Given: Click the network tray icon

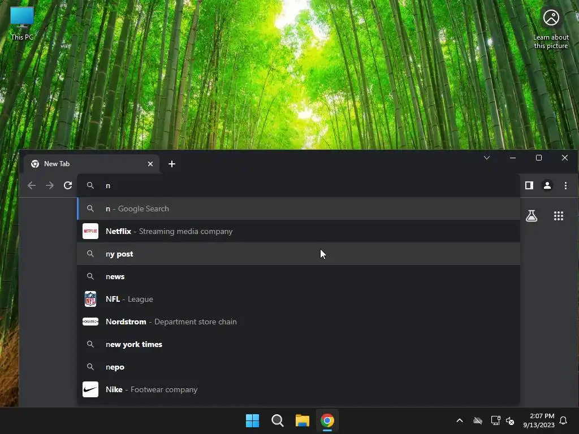Looking at the screenshot, I should tap(495, 420).
